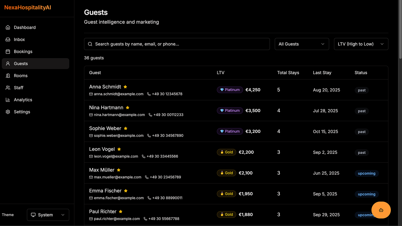Open Settings via the gear icon
Viewport: 402px width, 226px height.
8,111
